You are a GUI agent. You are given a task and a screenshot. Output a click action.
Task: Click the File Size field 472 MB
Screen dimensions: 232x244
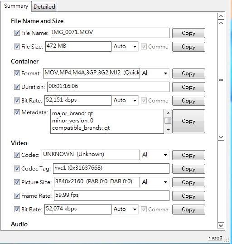pyautogui.click(x=78, y=46)
